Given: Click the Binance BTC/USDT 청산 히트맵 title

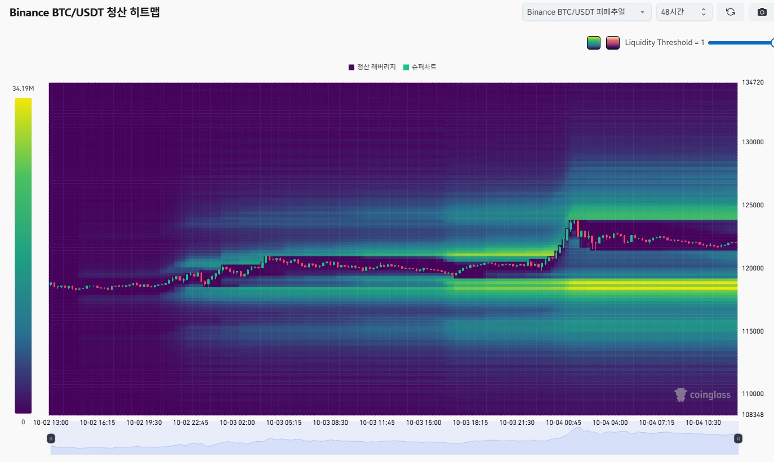Looking at the screenshot, I should (x=85, y=12).
